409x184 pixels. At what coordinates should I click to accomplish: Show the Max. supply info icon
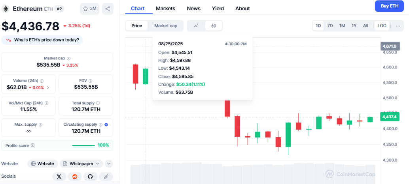[41, 125]
